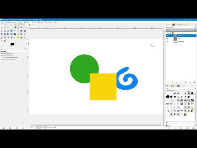Select the Rotate tool
The height and width of the screenshot is (148, 197).
pyautogui.click(x=21, y=31)
